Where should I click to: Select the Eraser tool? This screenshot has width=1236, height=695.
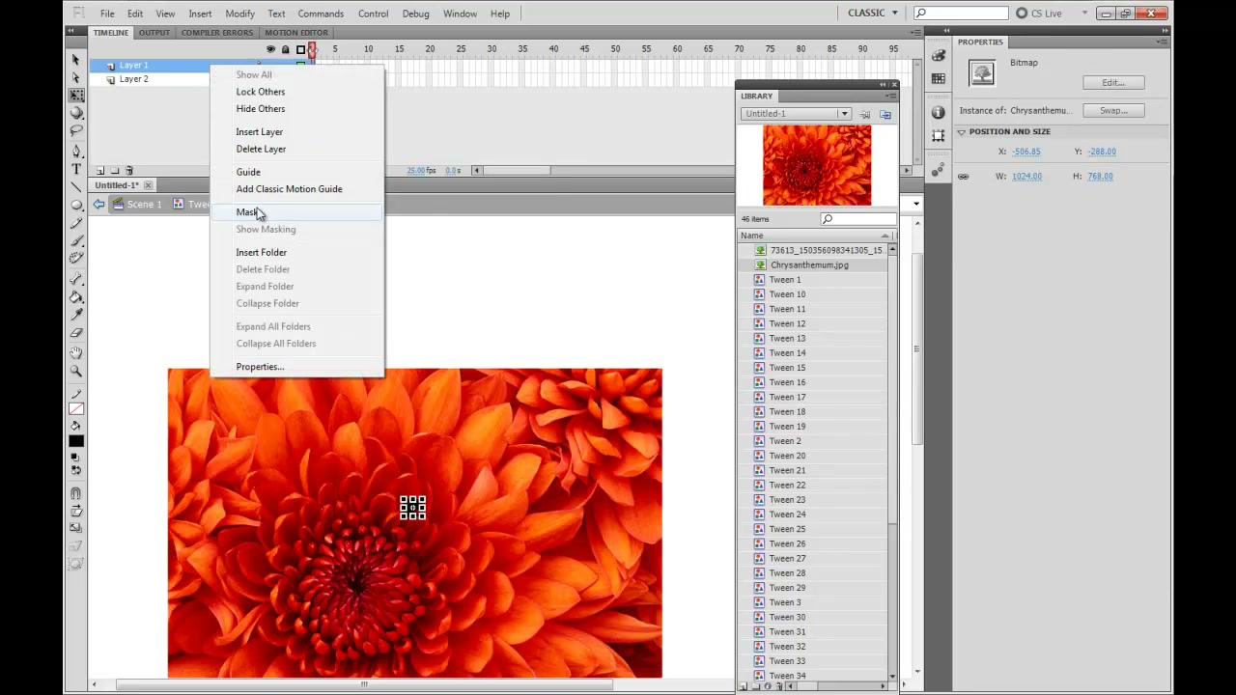pos(76,332)
